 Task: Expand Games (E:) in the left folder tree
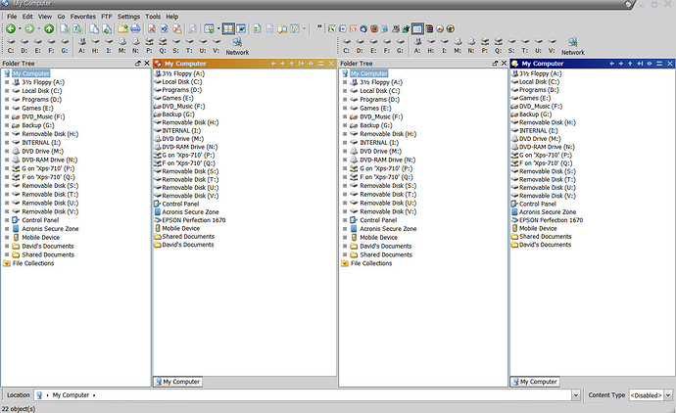pos(7,108)
